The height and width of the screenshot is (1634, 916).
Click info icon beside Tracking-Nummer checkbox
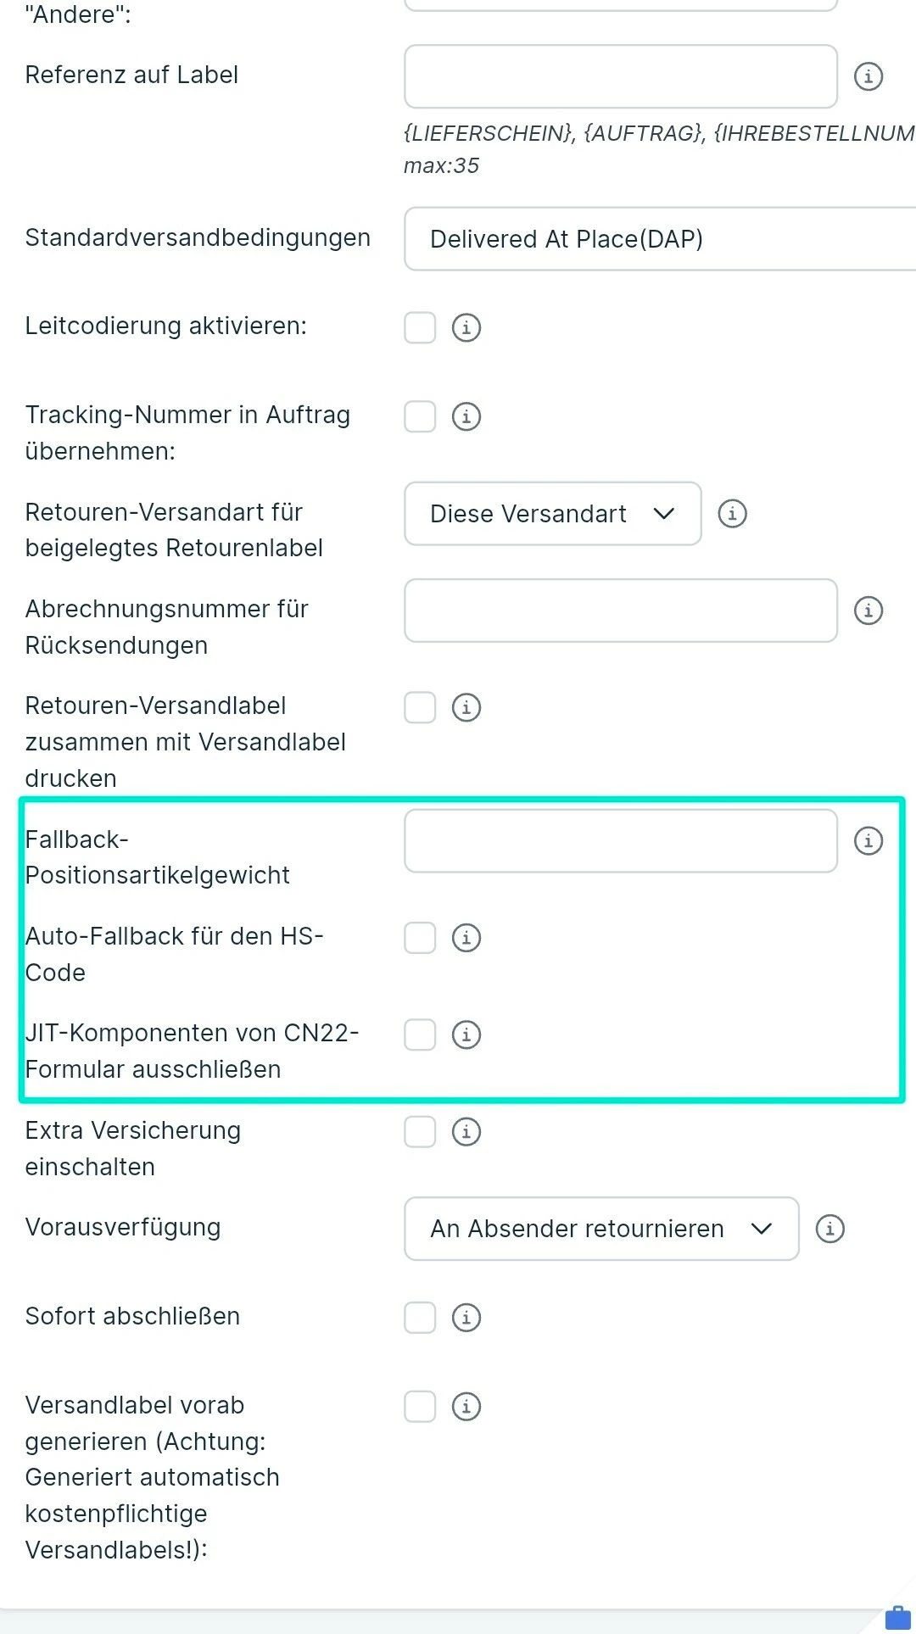pyautogui.click(x=466, y=416)
